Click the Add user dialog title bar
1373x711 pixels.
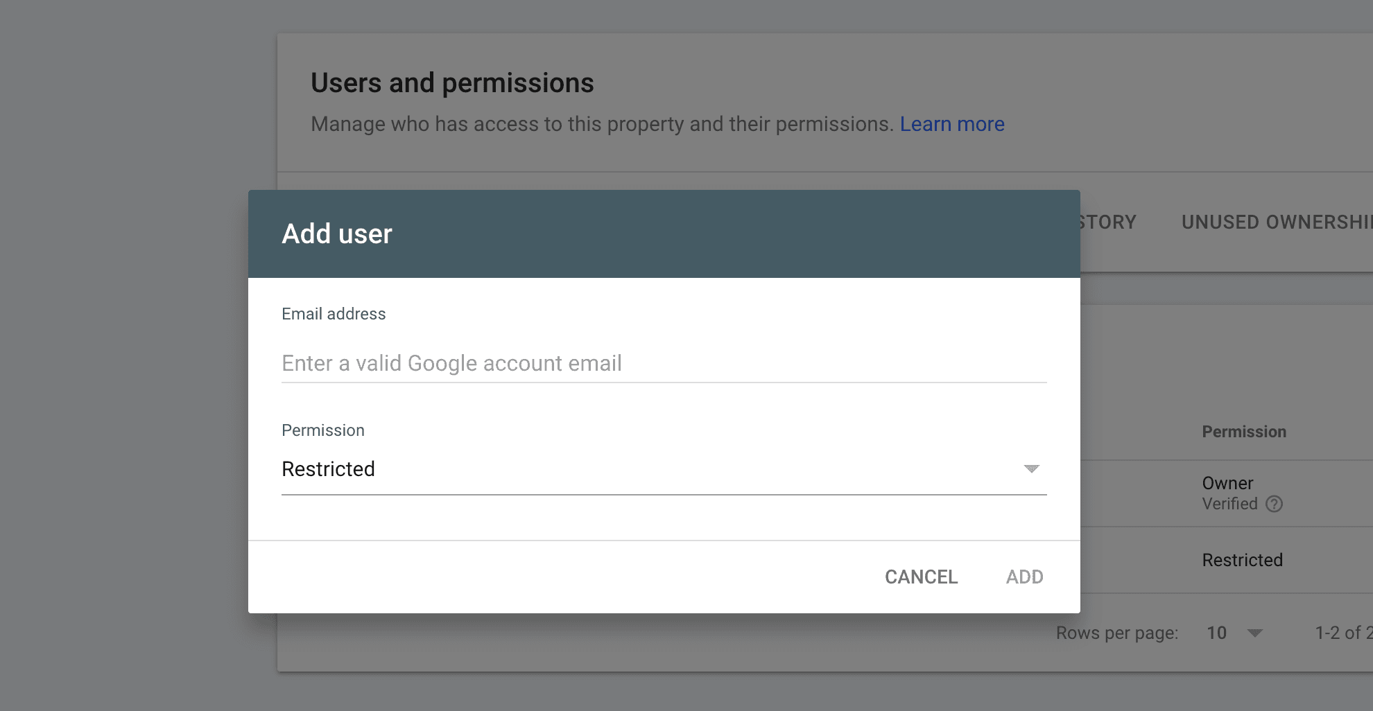[x=336, y=234]
